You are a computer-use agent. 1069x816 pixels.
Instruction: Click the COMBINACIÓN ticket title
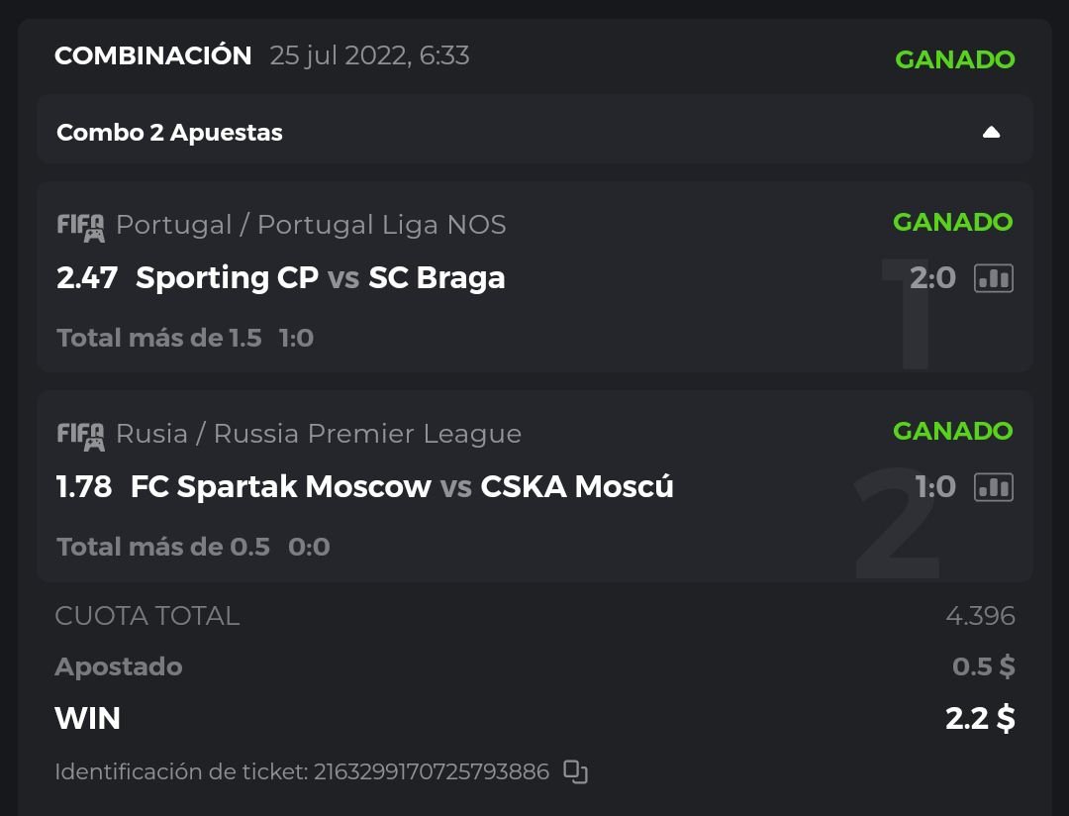pyautogui.click(x=153, y=56)
